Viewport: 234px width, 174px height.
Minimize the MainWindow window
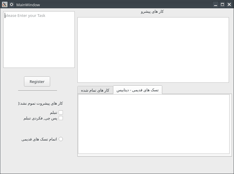coord(216,5)
